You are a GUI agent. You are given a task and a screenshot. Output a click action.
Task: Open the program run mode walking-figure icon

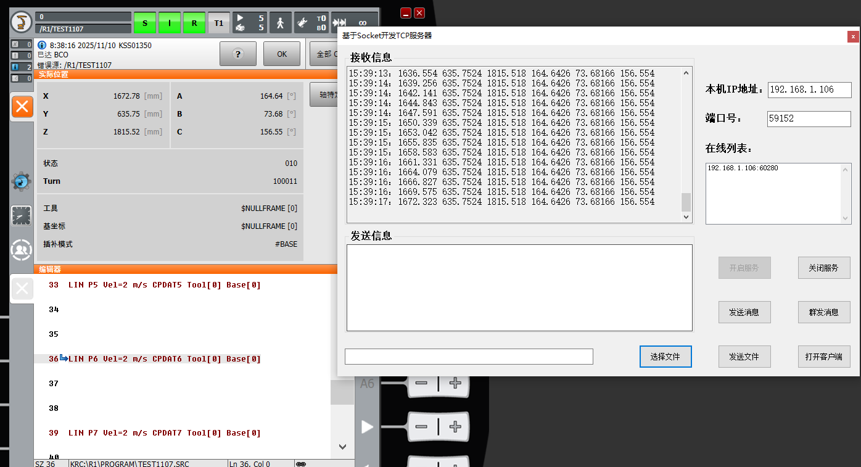click(281, 23)
